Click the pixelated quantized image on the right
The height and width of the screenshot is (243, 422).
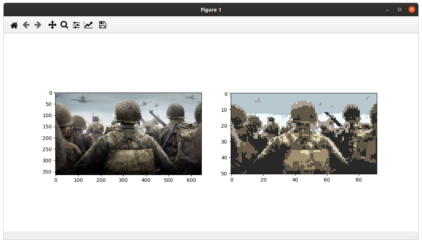tap(304, 134)
